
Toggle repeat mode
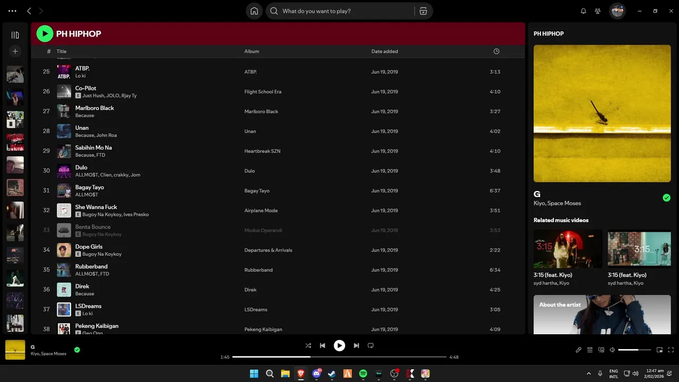(371, 345)
